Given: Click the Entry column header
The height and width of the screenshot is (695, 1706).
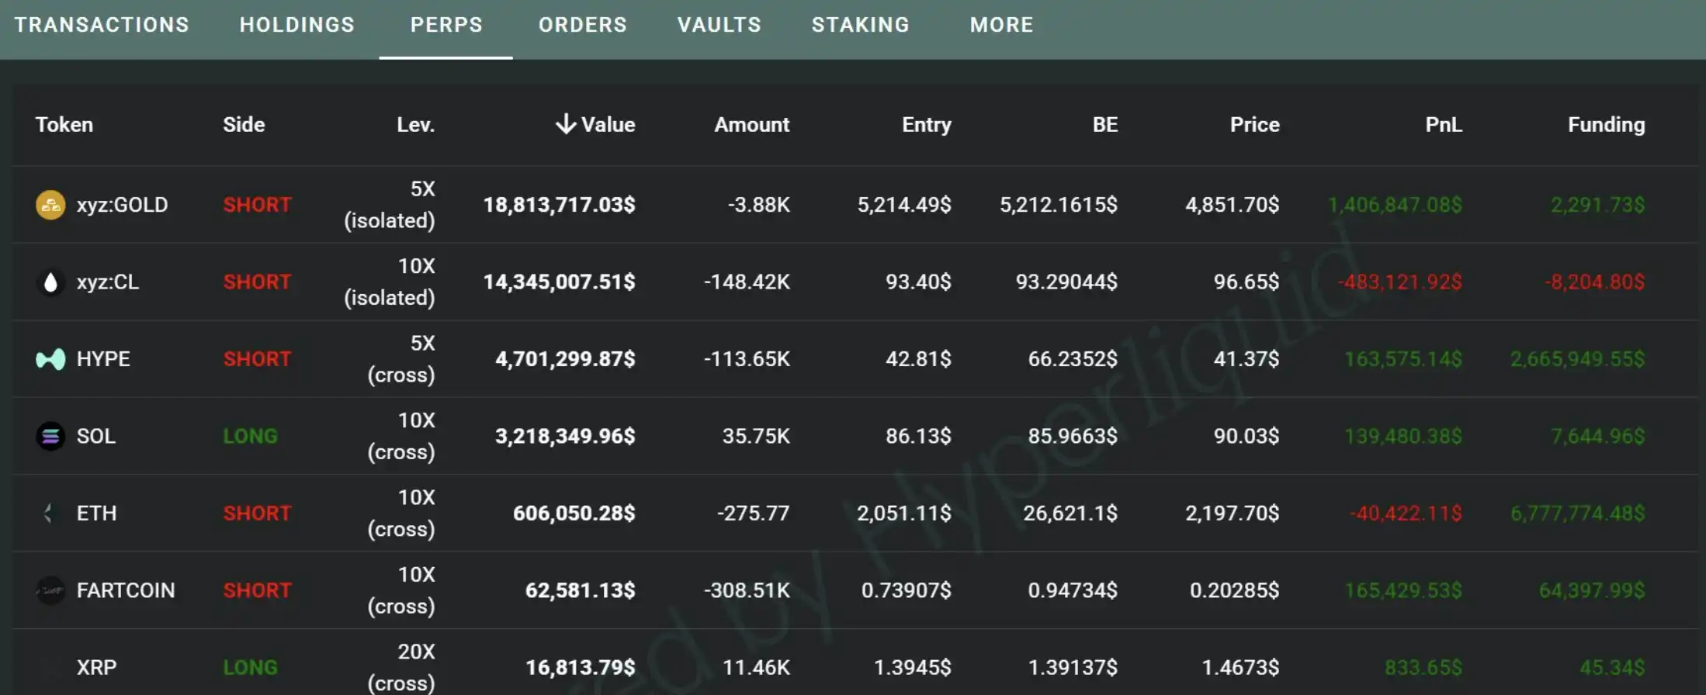Looking at the screenshot, I should [x=926, y=124].
